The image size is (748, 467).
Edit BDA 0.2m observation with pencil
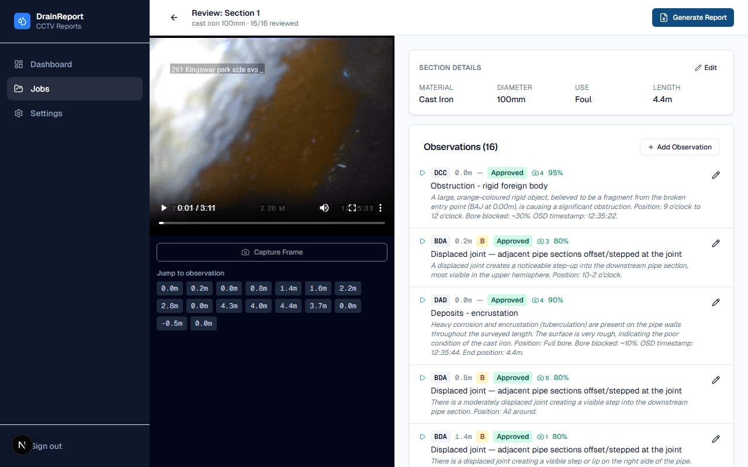(716, 243)
